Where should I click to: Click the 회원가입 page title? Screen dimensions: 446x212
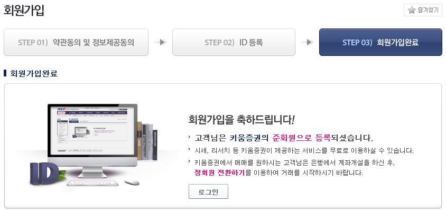(x=24, y=11)
